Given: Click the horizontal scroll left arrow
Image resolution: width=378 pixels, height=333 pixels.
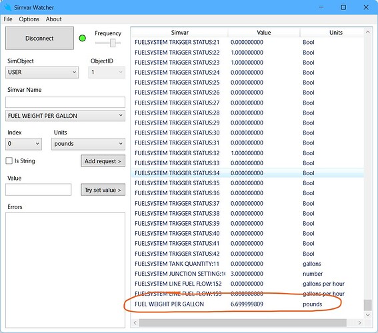Looking at the screenshot, I should click(135, 322).
